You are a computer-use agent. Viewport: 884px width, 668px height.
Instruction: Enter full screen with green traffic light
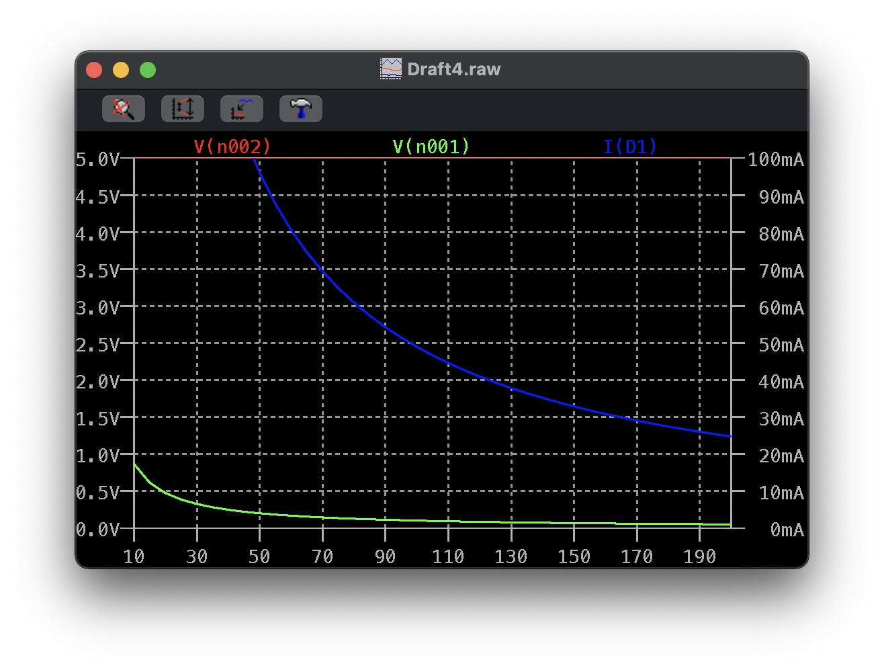point(147,69)
